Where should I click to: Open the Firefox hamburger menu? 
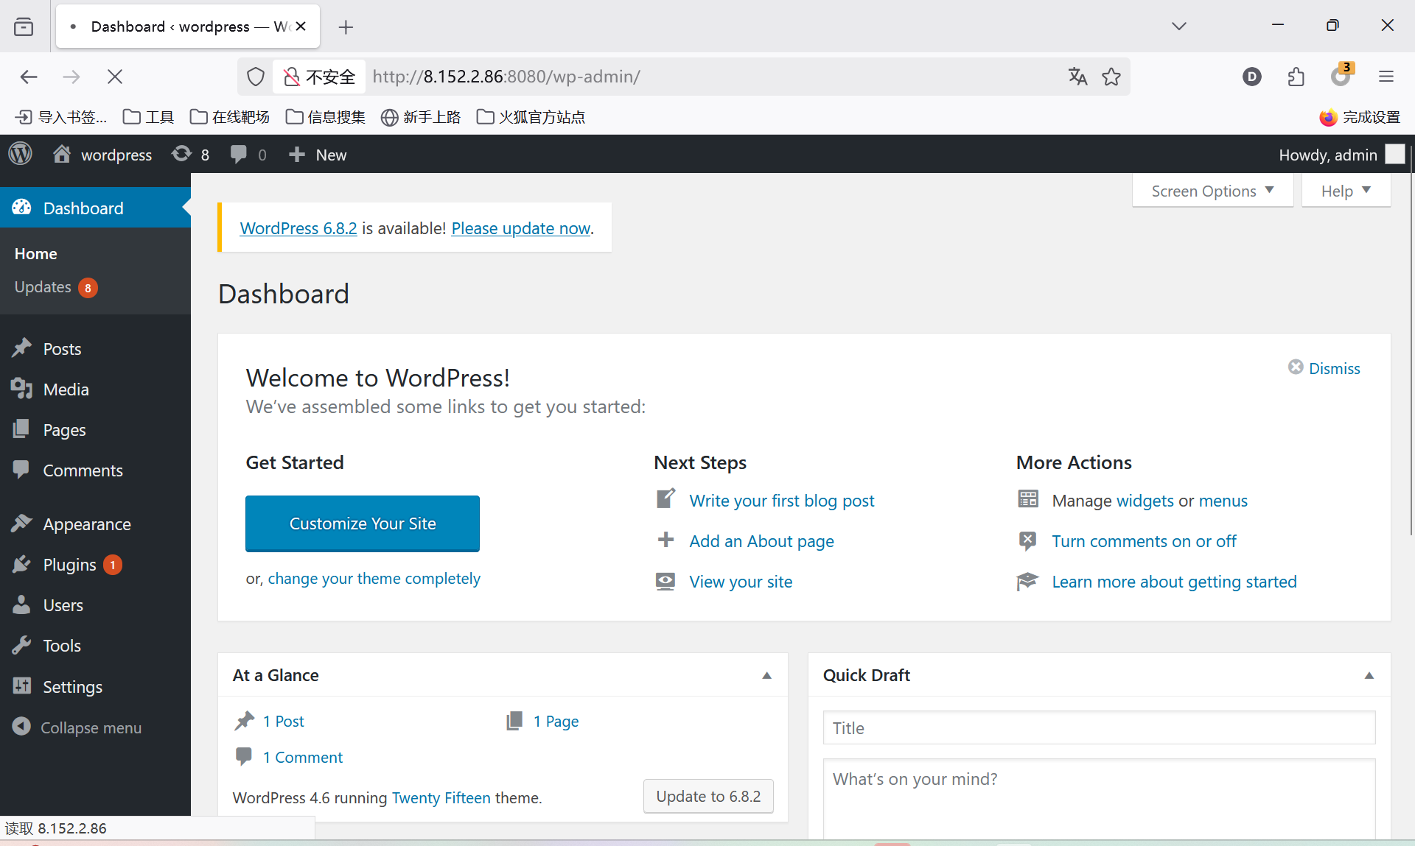[1386, 77]
